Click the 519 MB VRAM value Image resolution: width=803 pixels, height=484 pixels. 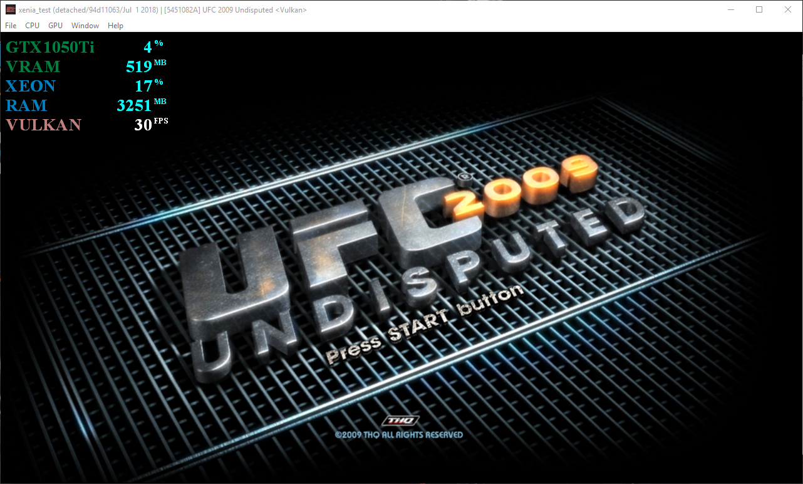(x=146, y=66)
